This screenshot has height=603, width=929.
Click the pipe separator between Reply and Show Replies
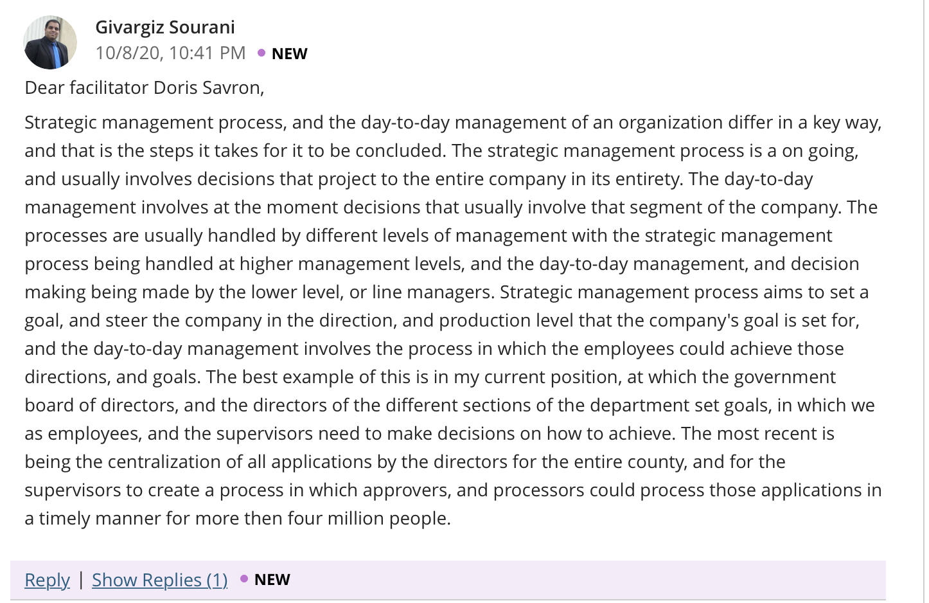[x=81, y=579]
